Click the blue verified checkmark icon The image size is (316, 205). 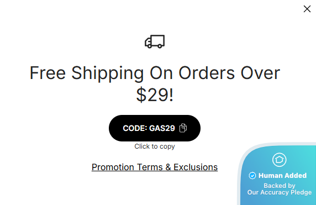[x=252, y=176]
